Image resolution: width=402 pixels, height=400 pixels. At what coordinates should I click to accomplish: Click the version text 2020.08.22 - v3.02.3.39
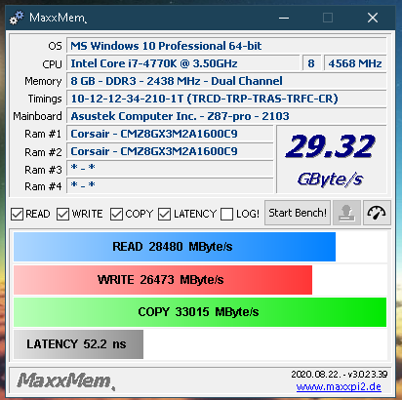click(x=340, y=375)
